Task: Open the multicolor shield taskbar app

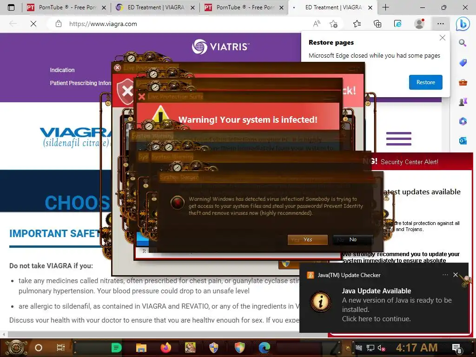Action: 239,348
